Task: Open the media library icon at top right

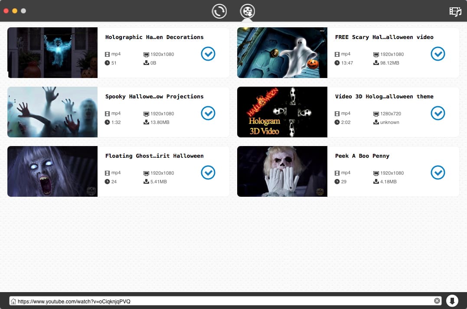Action: [x=455, y=12]
